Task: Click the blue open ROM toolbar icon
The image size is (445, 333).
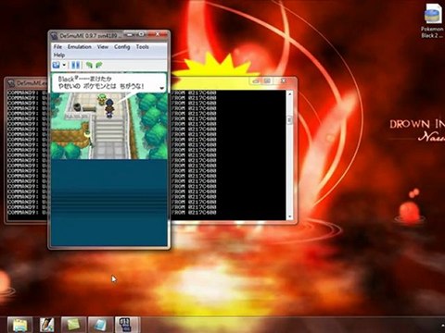Action: point(57,65)
